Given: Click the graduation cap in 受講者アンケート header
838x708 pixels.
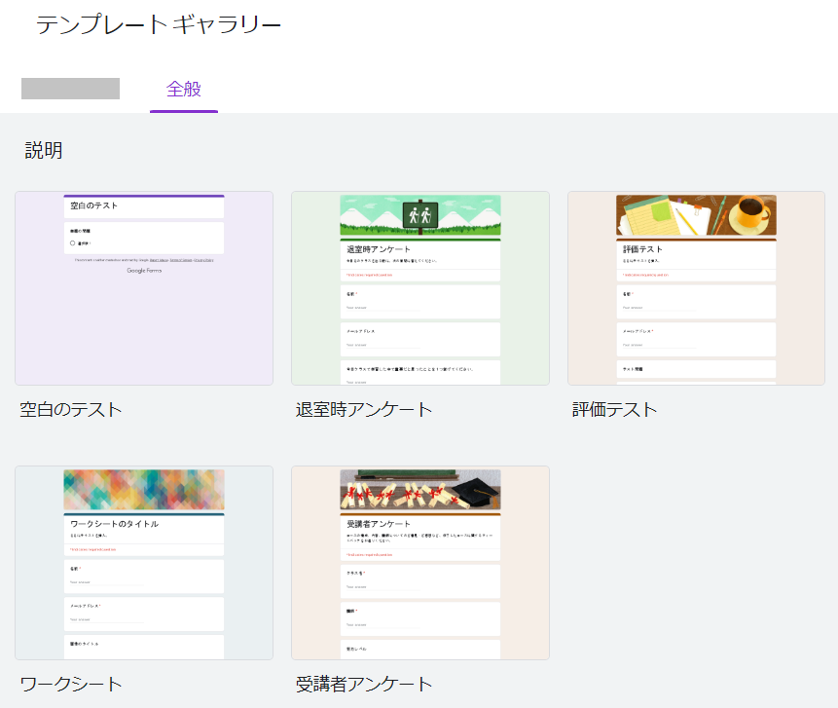Looking at the screenshot, I should coord(479,493).
